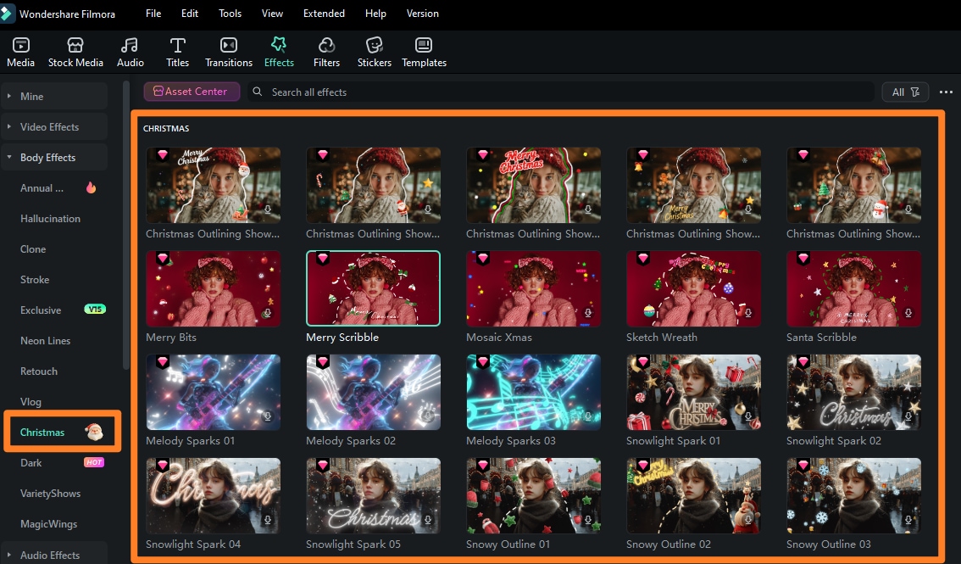961x564 pixels.
Task: Click the flame icon beside Annual
Action: [92, 187]
